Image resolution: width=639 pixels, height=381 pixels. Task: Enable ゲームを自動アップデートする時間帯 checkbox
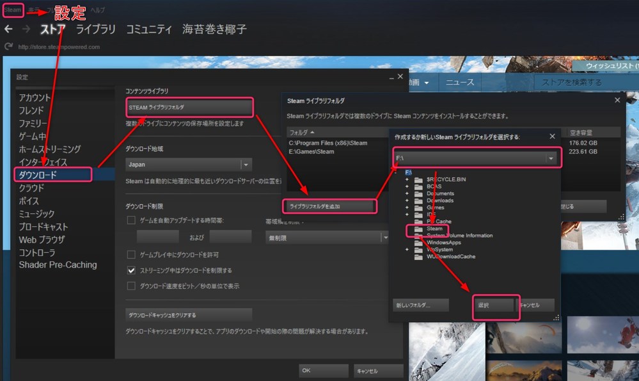tap(131, 220)
